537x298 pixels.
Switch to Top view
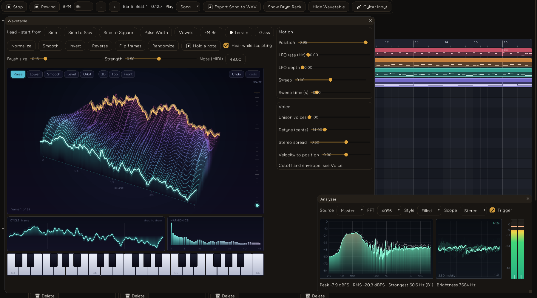(x=115, y=74)
